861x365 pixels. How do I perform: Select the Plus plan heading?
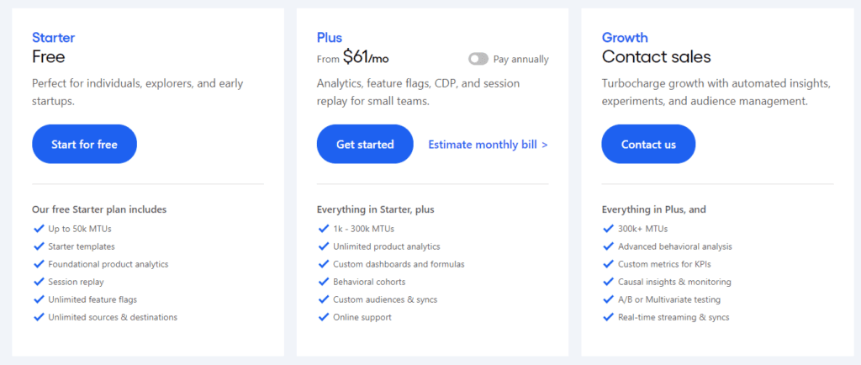[330, 37]
